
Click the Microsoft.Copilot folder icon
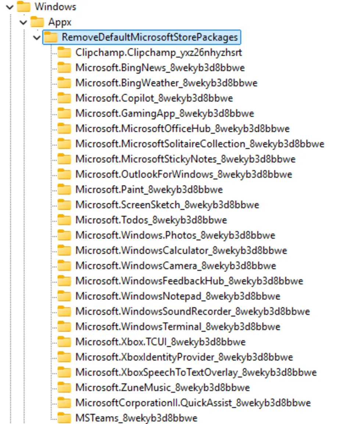point(64,98)
